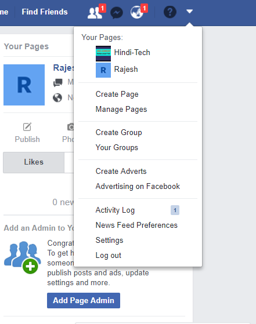
Task: Click the add-admin people icon
Action: point(22,257)
